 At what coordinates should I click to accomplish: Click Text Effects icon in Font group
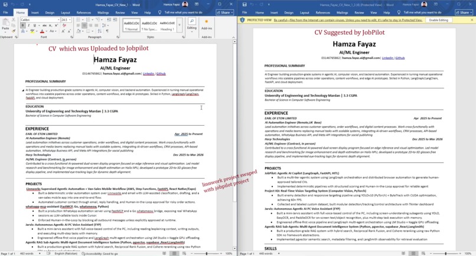[23, 31]
